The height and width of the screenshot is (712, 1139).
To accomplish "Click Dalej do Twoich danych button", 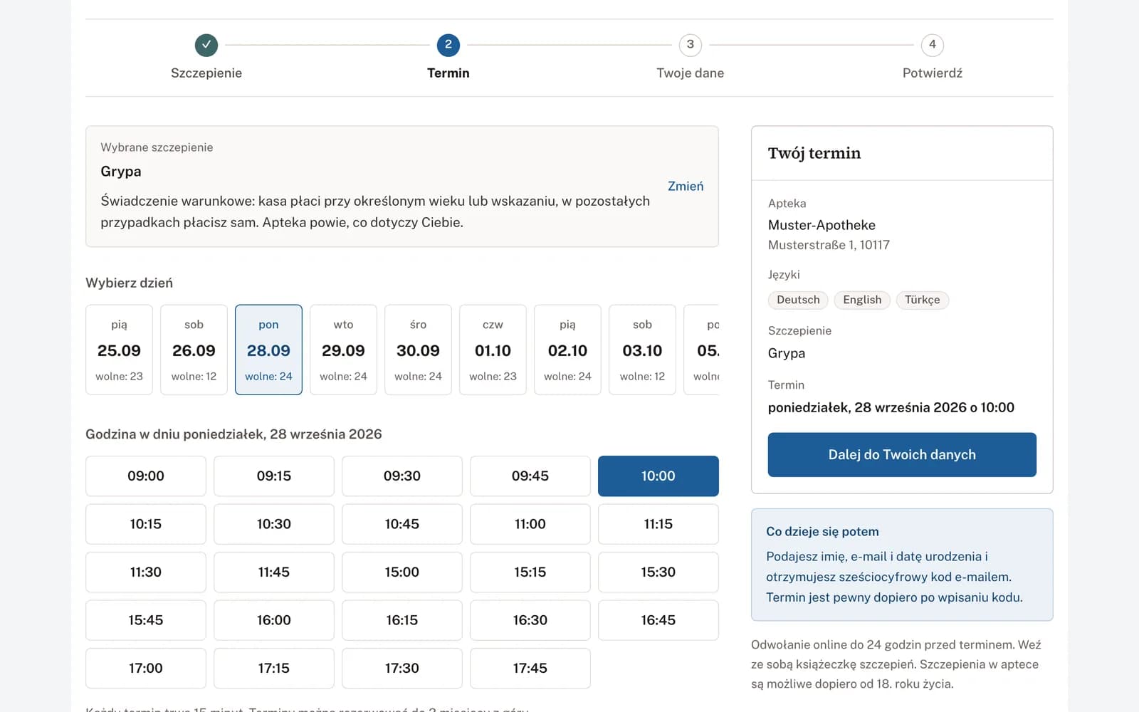I will (x=902, y=454).
